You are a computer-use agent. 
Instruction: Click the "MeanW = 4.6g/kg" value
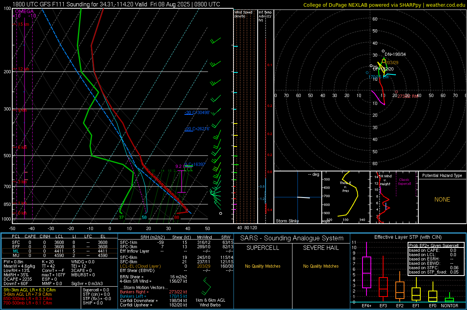[19, 266]
